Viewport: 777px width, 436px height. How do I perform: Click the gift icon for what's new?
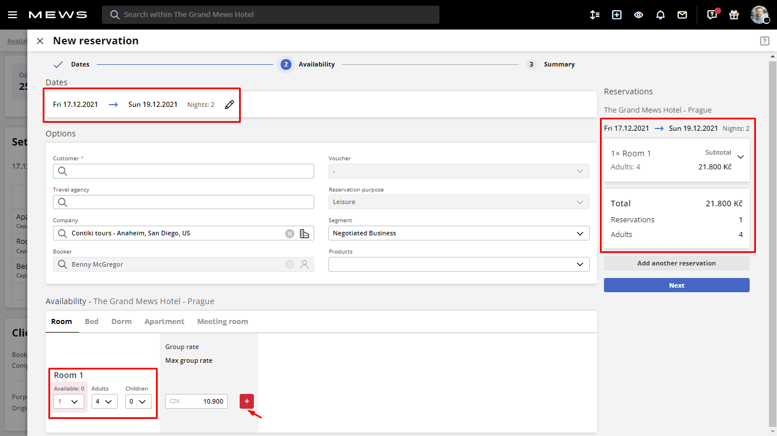pos(733,14)
